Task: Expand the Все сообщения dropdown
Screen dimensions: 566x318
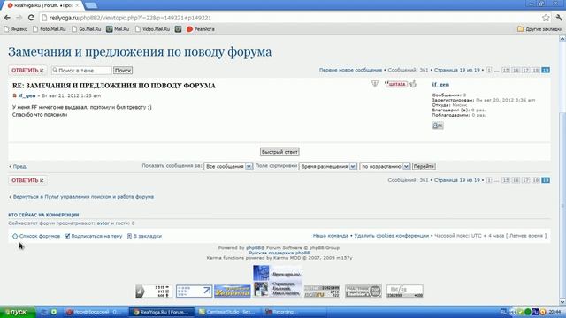Action: coord(228,166)
